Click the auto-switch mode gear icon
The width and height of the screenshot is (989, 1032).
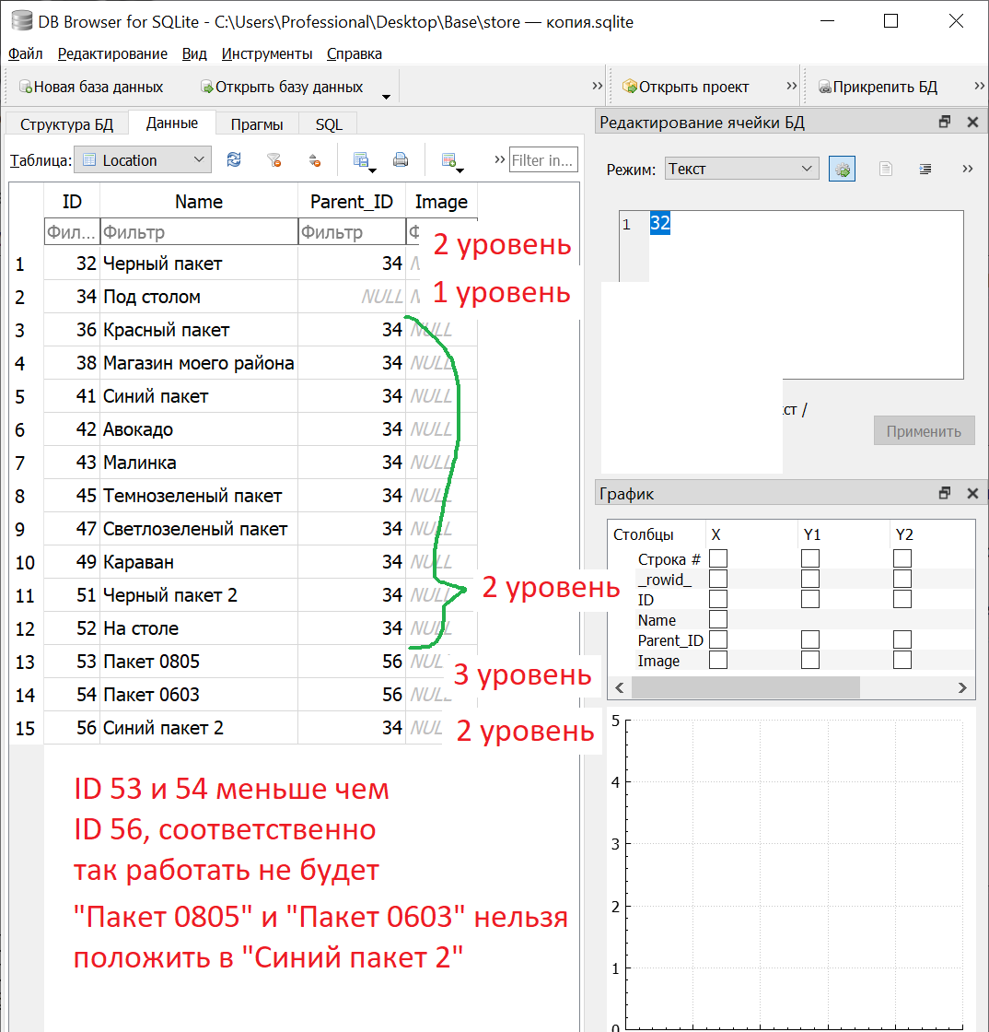coord(842,170)
